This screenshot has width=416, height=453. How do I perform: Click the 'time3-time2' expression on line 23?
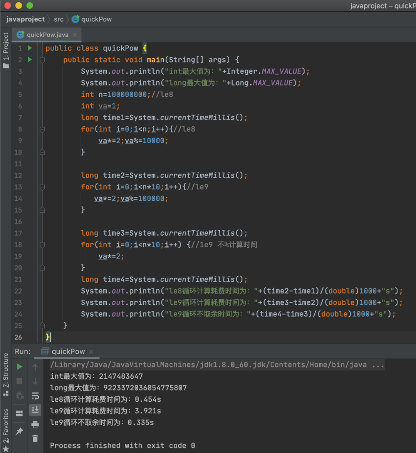(292, 302)
